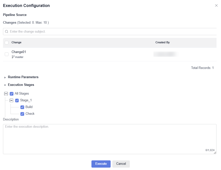Click the master branch icon
The width and height of the screenshot is (221, 170).
click(13, 57)
